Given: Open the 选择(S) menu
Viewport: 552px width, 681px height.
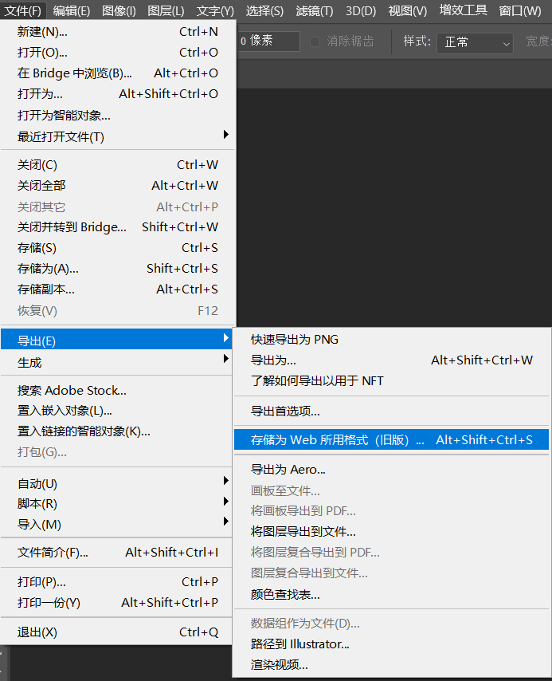Looking at the screenshot, I should [x=264, y=10].
